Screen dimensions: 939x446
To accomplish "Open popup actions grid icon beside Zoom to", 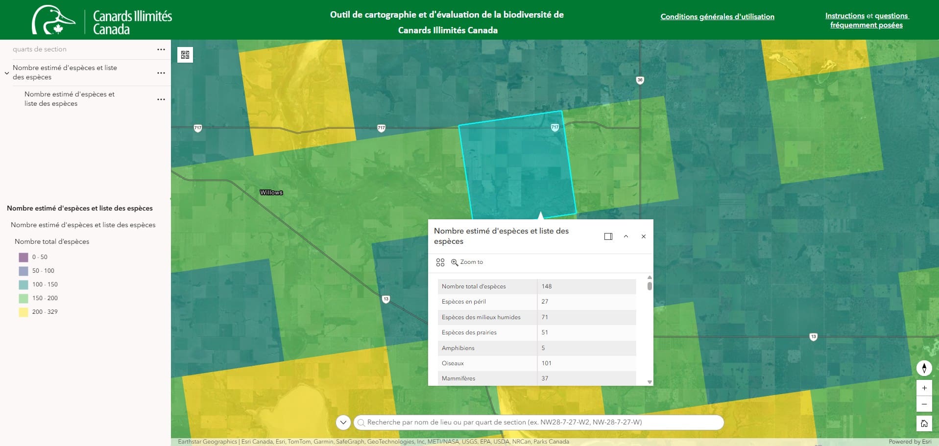I will tap(440, 262).
